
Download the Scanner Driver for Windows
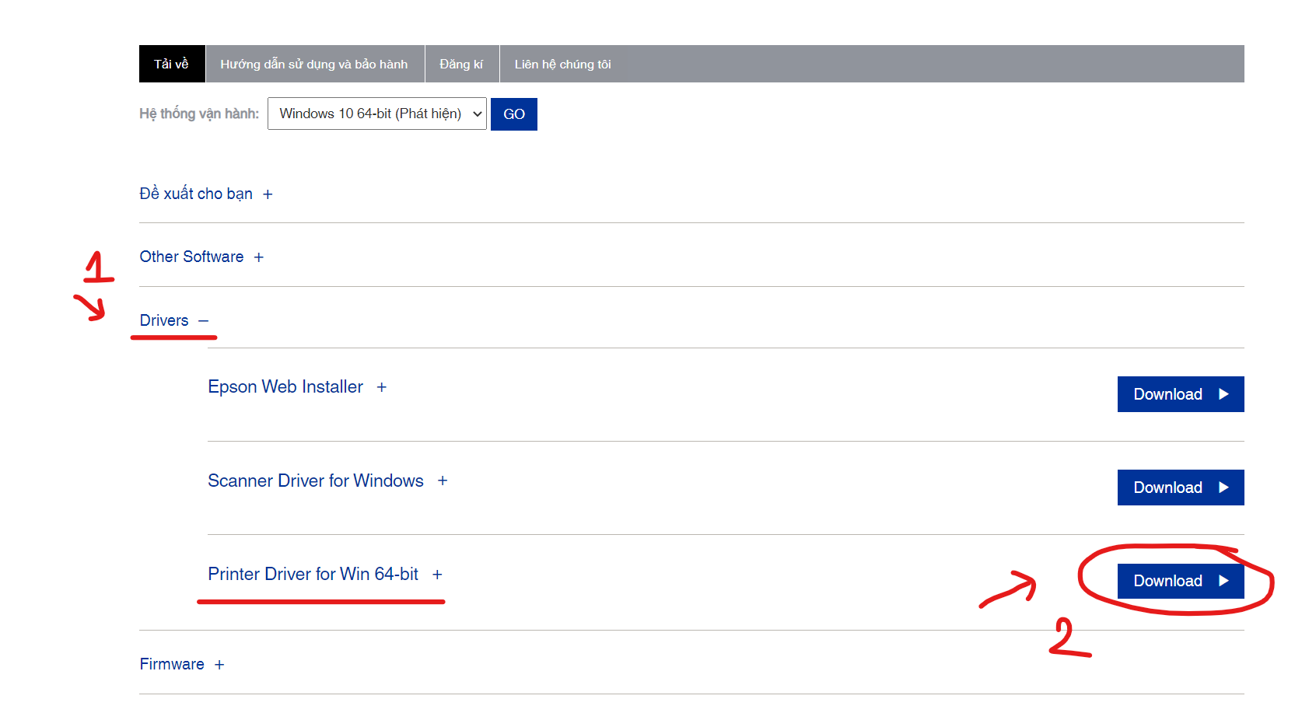[1180, 488]
